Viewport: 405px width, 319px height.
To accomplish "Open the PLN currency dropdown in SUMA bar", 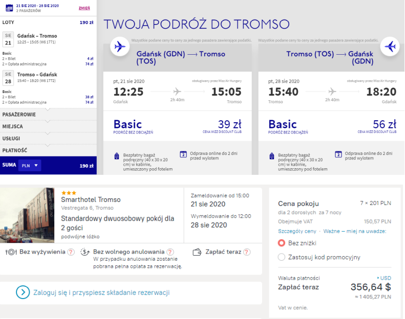I will 30,166.
